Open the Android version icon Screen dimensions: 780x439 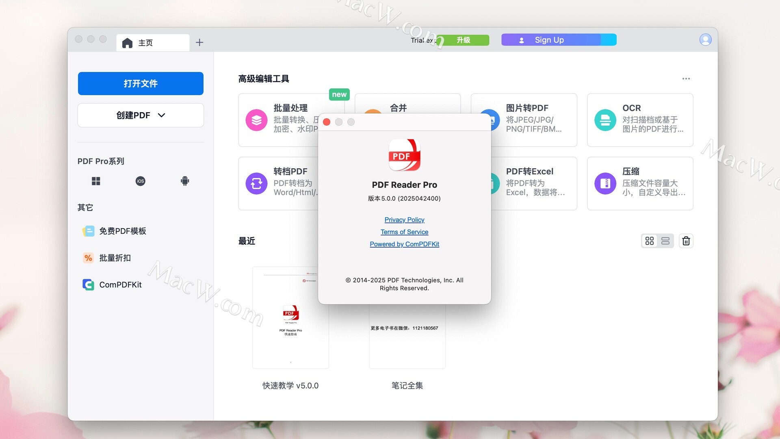[x=185, y=181]
